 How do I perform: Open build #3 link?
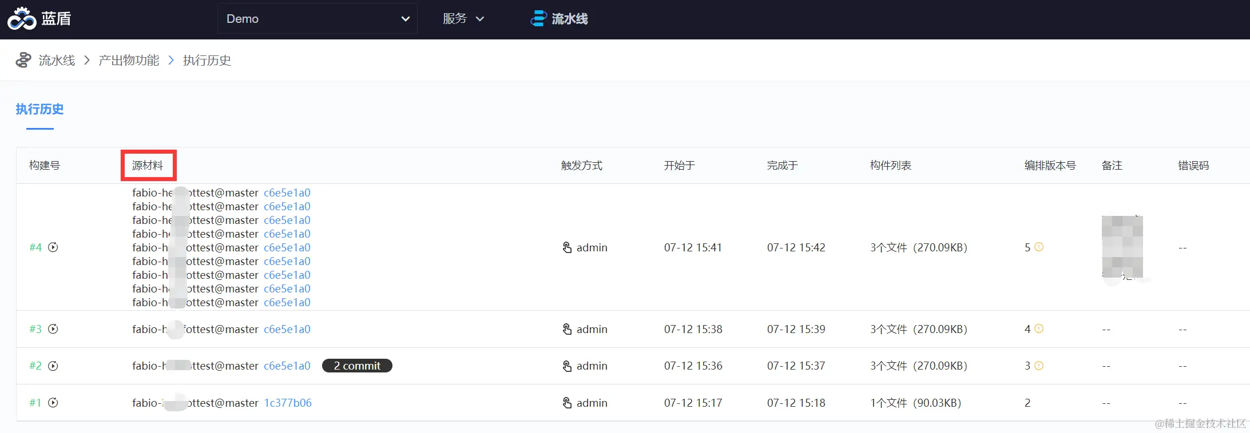[35, 329]
